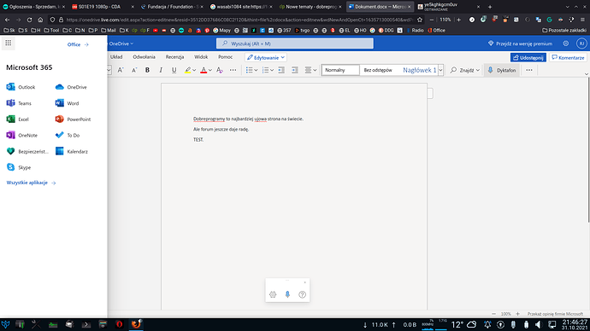This screenshot has height=331, width=590.
Task: Open OneNote app
Action: (x=22, y=135)
